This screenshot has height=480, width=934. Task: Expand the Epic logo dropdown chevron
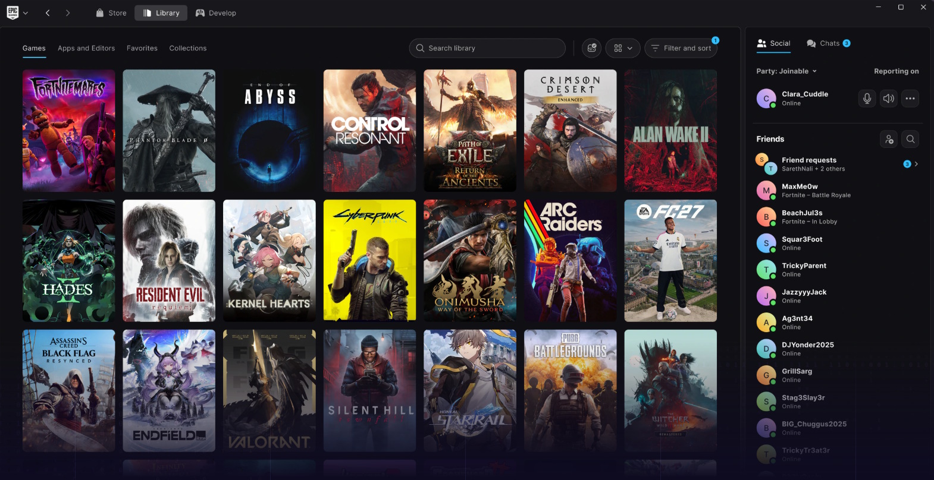click(26, 13)
